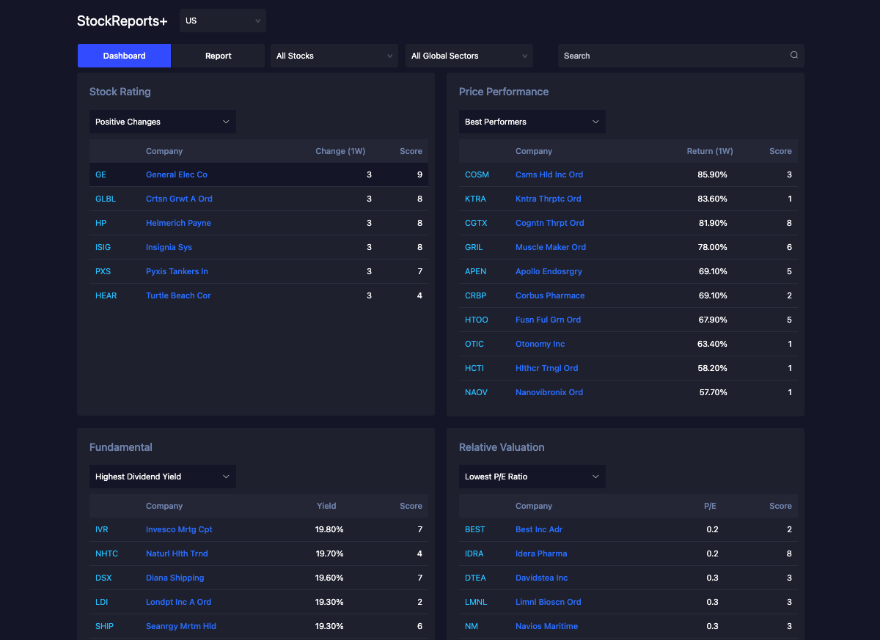The image size is (880, 640).
Task: Click Change (1W) column header
Action: pyautogui.click(x=340, y=151)
